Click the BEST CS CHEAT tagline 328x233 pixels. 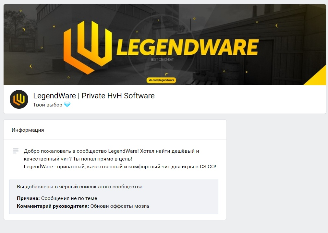click(162, 60)
